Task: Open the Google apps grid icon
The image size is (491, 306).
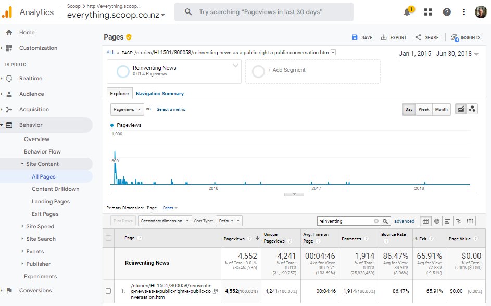Action: point(428,12)
